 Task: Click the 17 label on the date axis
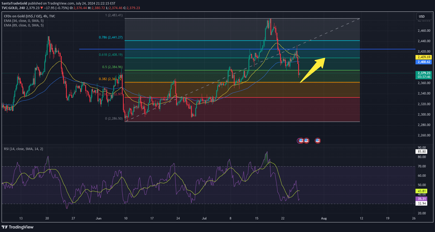tap(152, 218)
